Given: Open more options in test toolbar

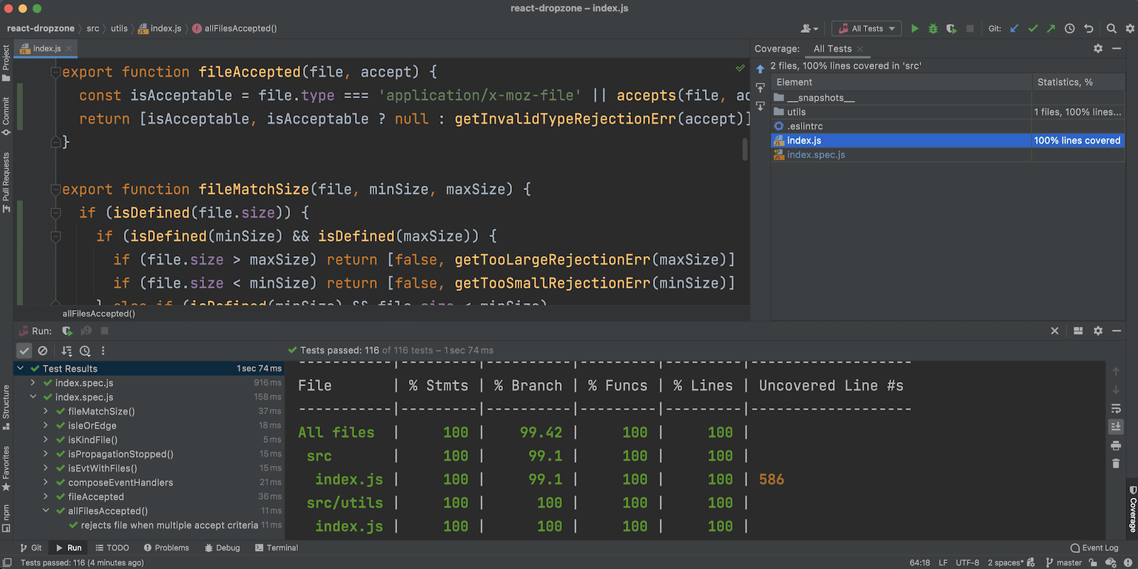Looking at the screenshot, I should coord(103,351).
